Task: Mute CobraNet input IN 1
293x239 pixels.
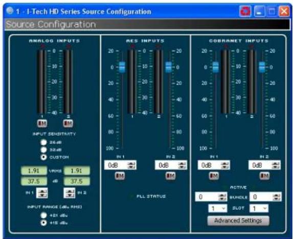Action: pos(214,176)
